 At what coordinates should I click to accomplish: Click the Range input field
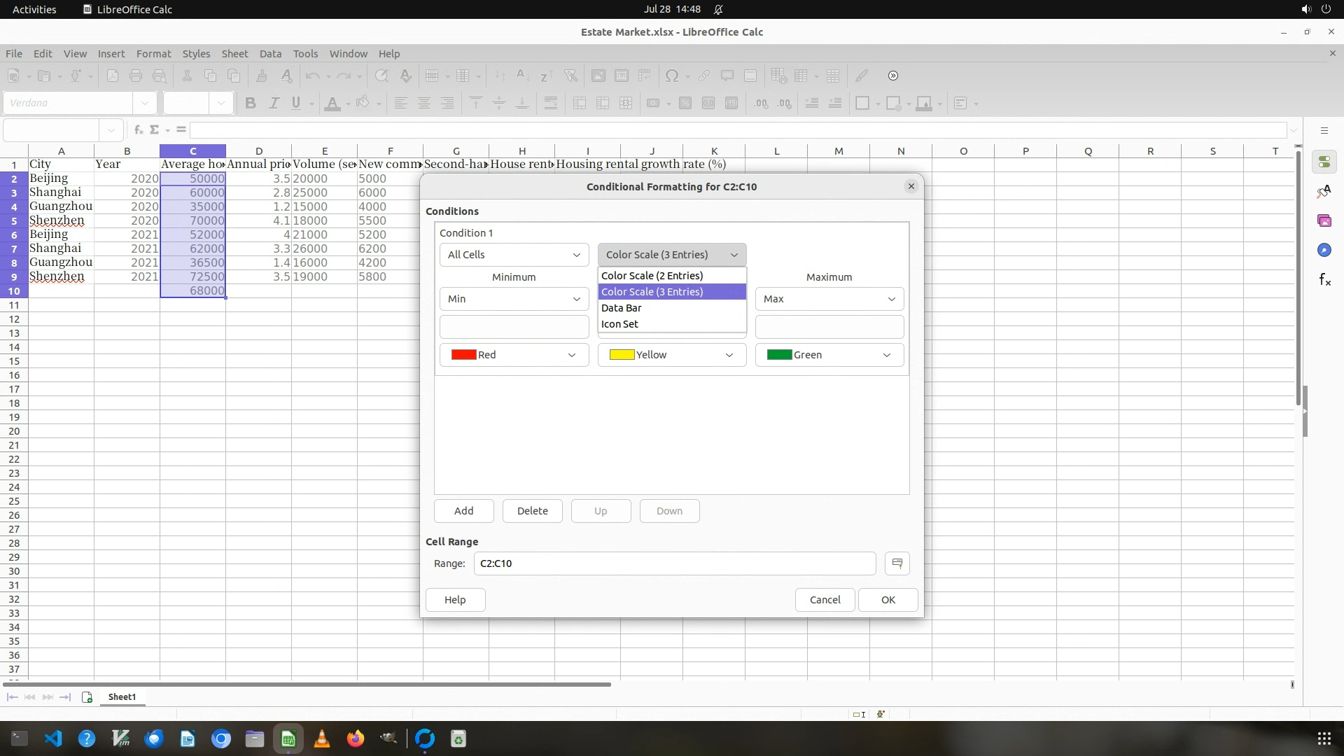pyautogui.click(x=673, y=563)
